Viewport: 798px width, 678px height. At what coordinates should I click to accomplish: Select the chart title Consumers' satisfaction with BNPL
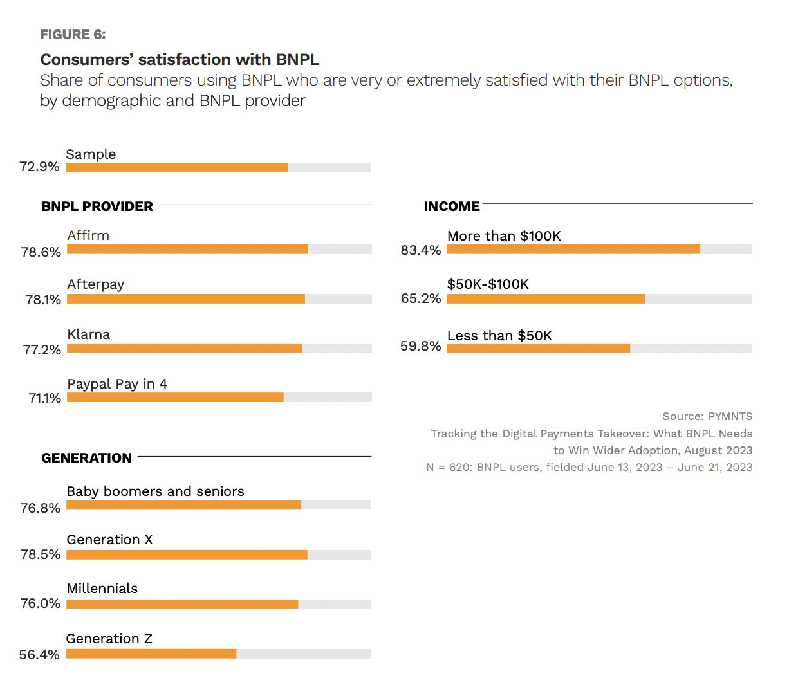coord(180,60)
